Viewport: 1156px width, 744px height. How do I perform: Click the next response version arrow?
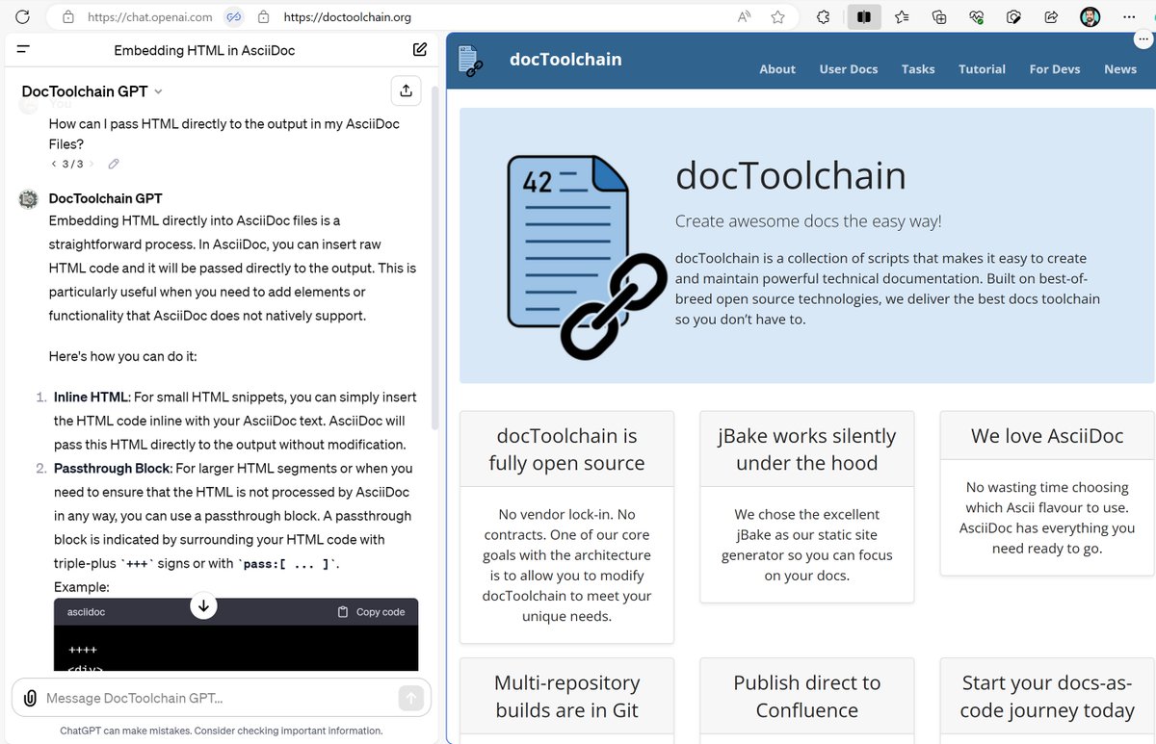click(x=92, y=165)
